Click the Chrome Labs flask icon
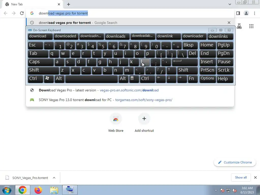260x195 pixels. click(239, 26)
